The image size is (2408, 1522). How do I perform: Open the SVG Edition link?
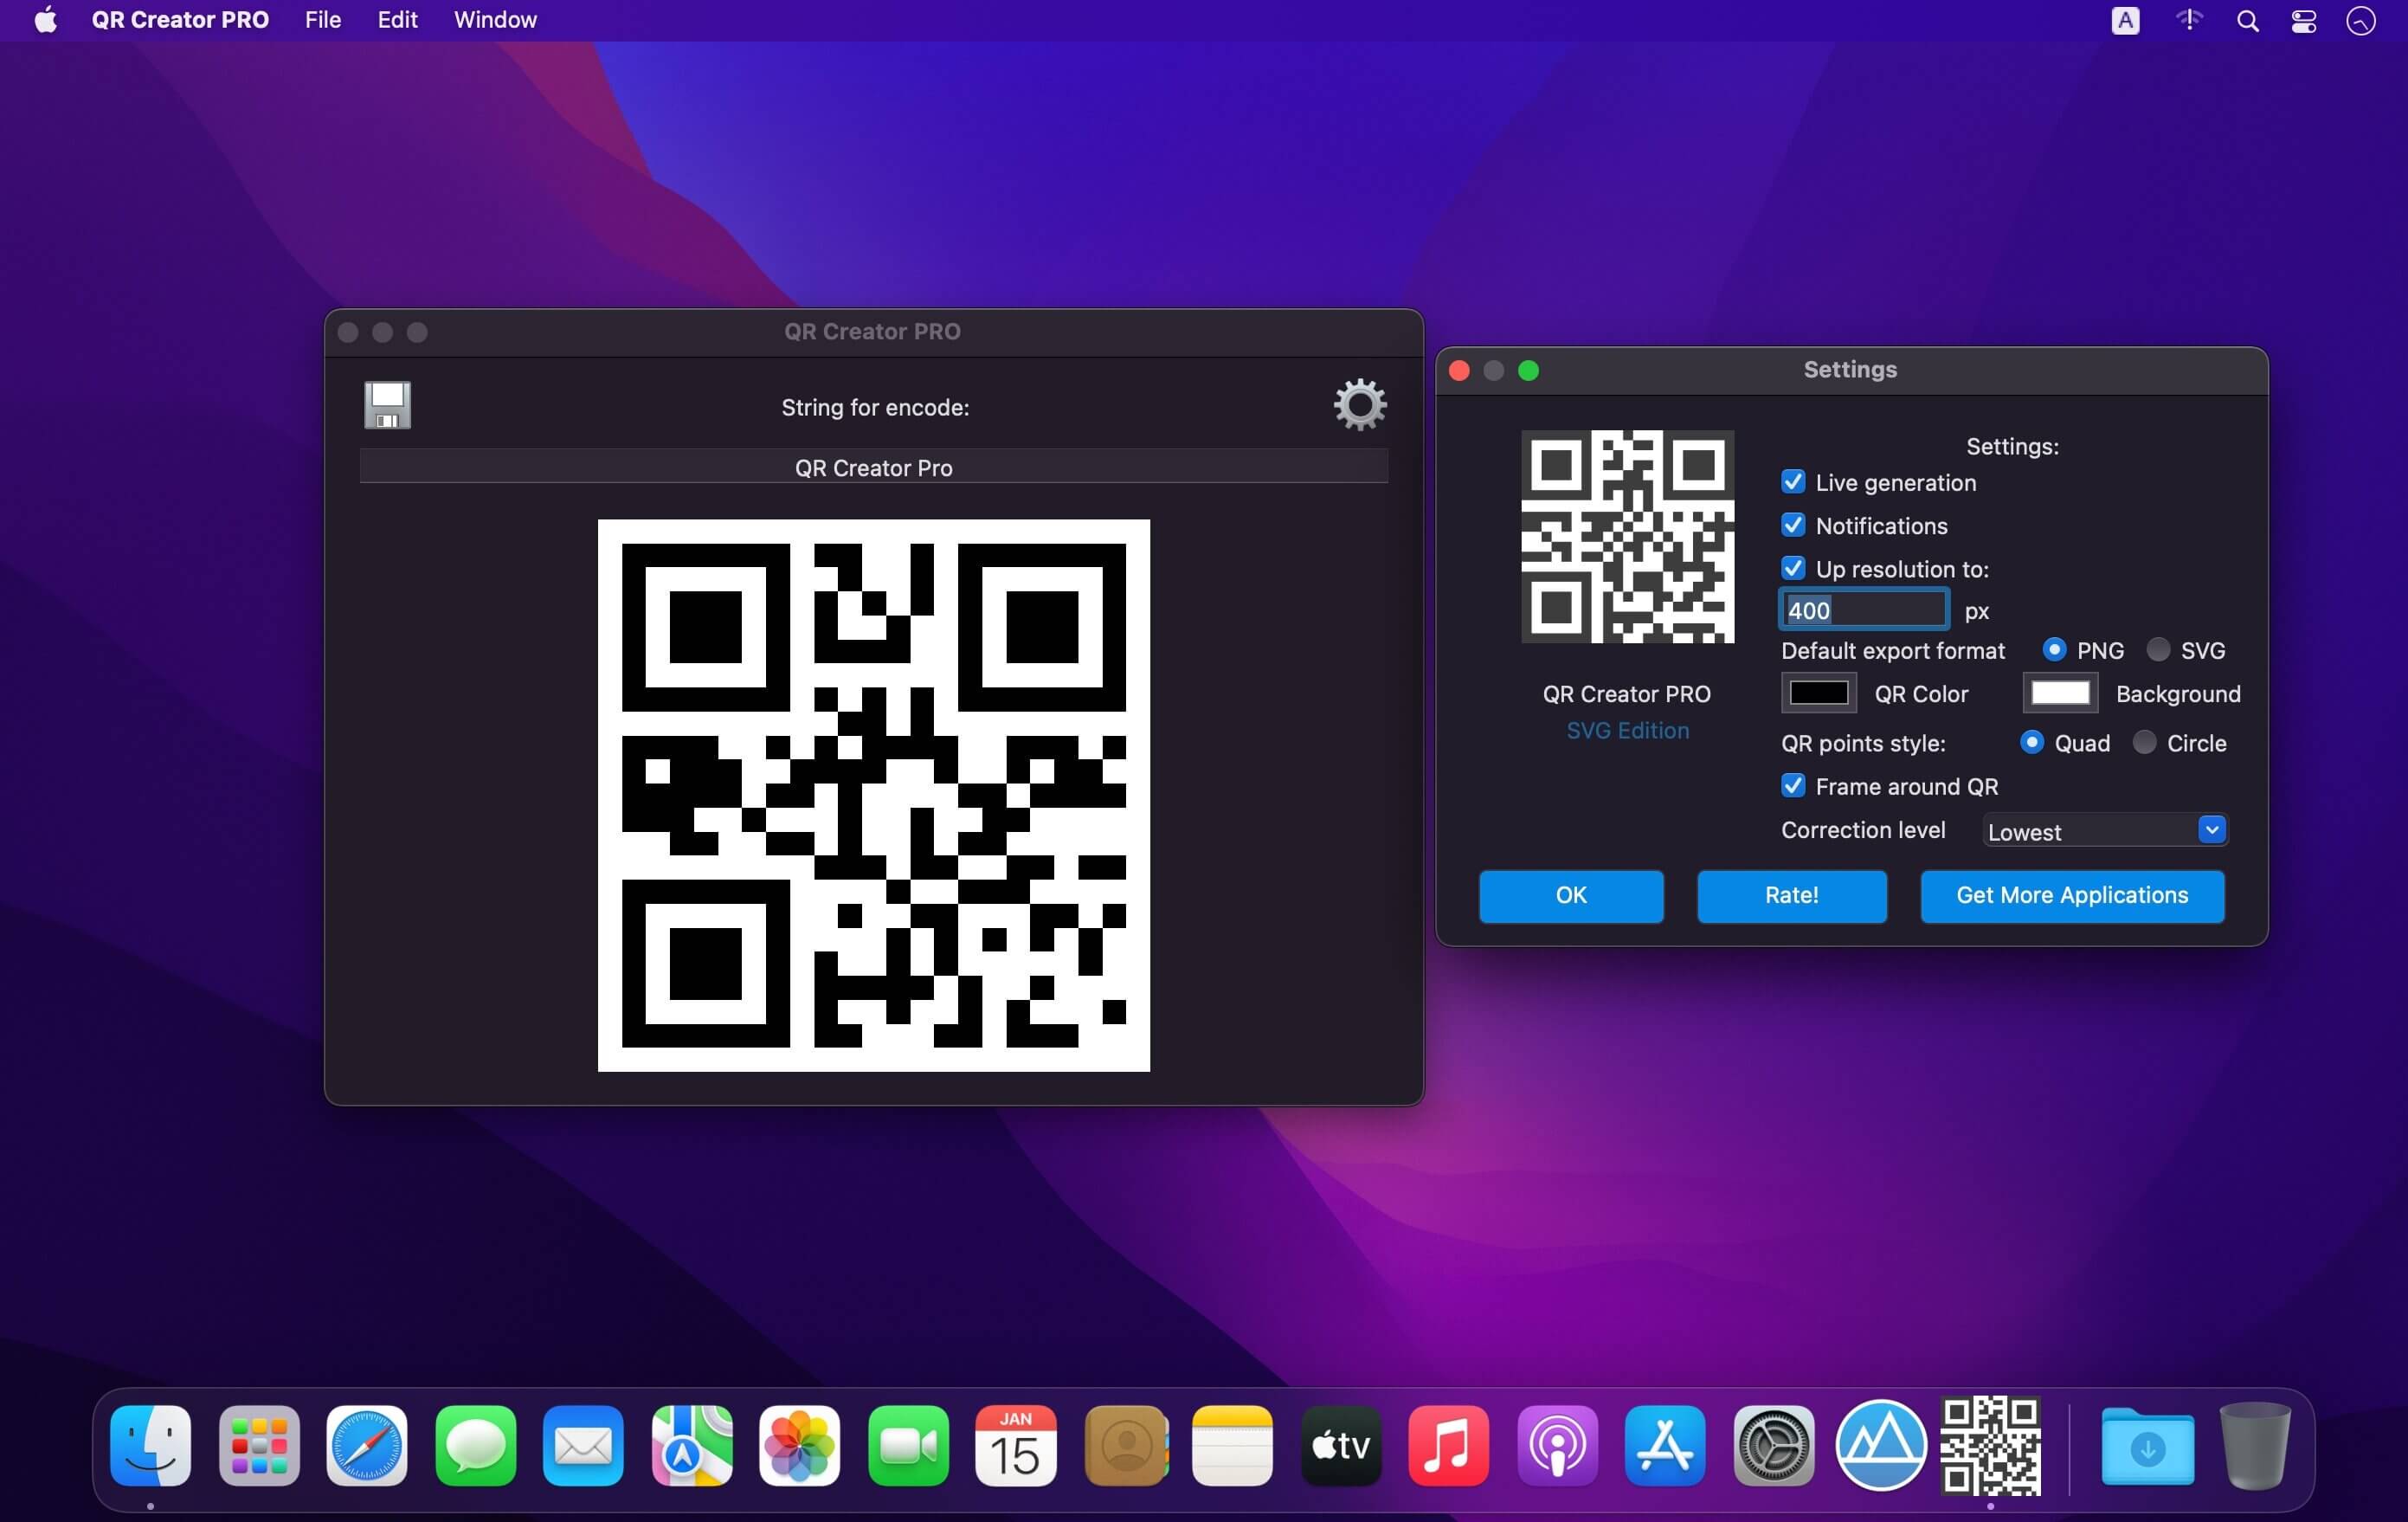point(1627,730)
